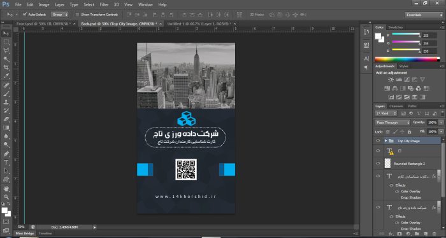Select the Move tool in the toolbox

click(x=6, y=34)
